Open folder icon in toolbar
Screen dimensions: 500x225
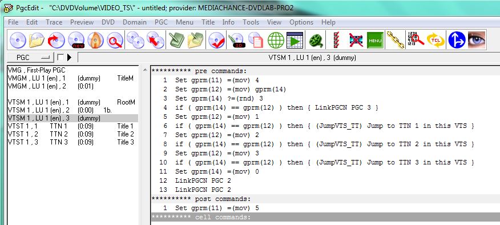point(37,41)
